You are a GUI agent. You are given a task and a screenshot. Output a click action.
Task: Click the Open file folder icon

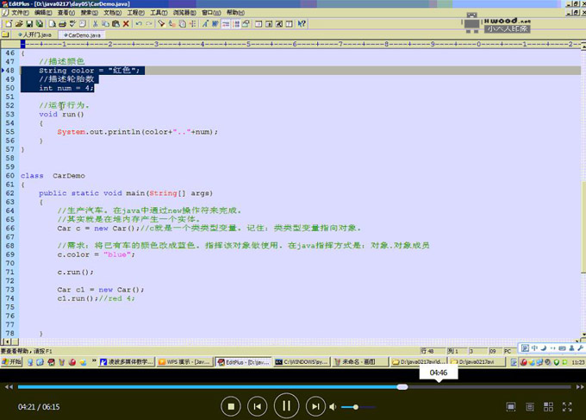pos(19,24)
